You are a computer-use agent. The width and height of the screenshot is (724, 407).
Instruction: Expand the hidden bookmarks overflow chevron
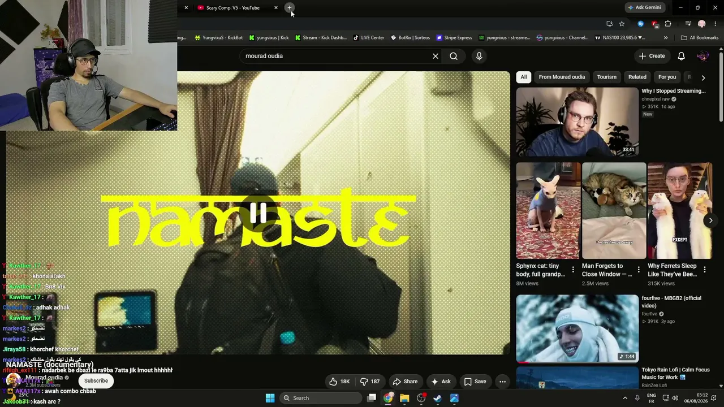[666, 38]
